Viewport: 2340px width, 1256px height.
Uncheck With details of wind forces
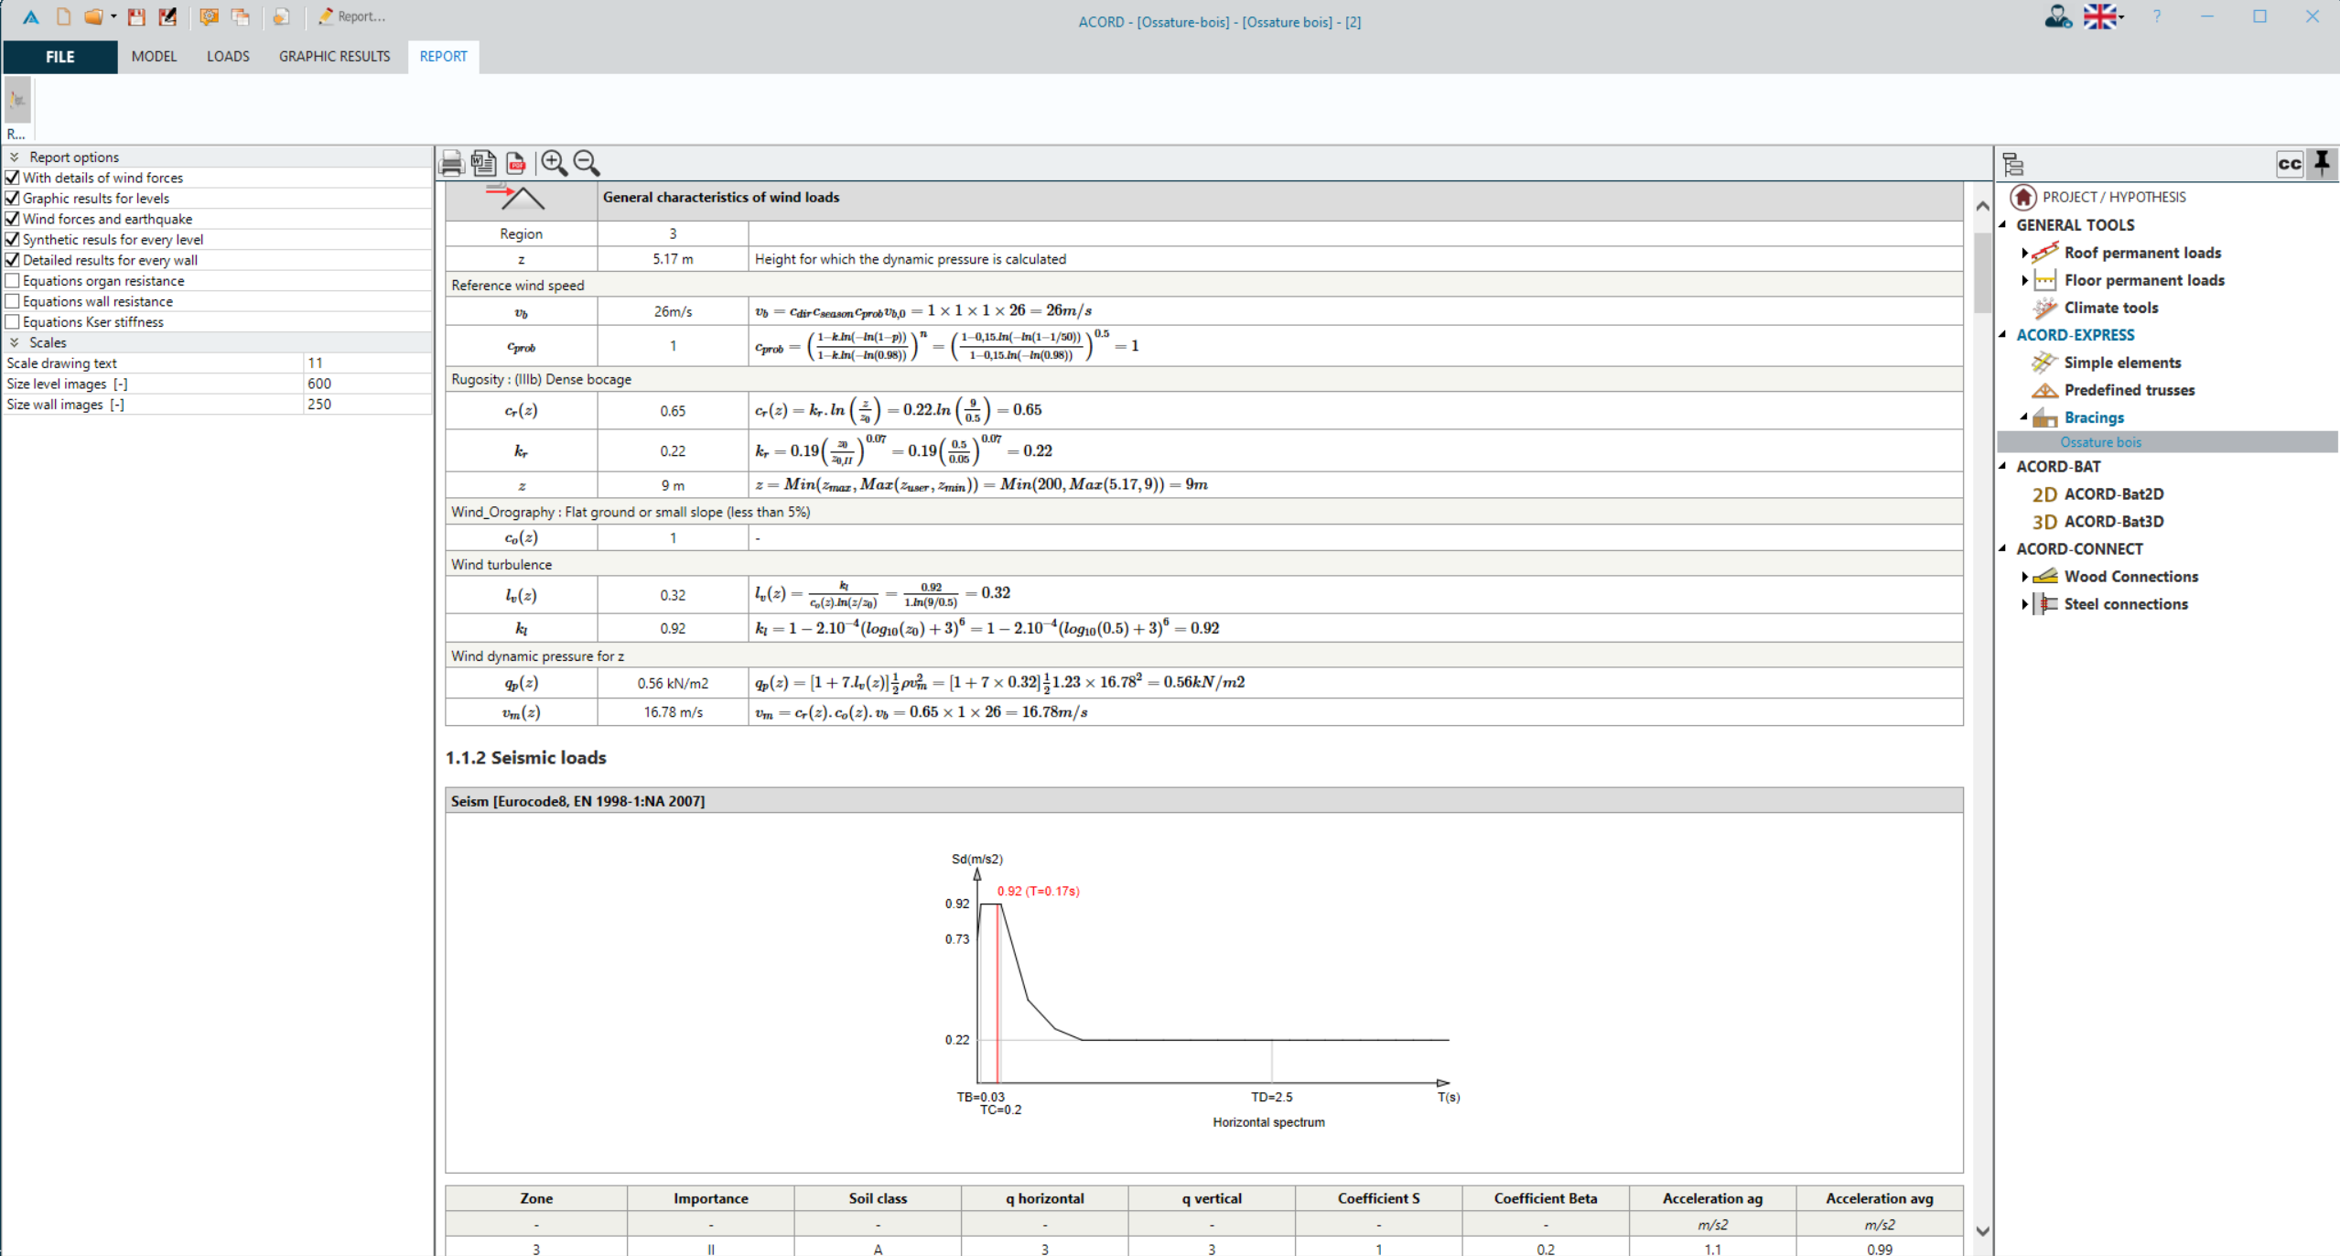[x=13, y=178]
